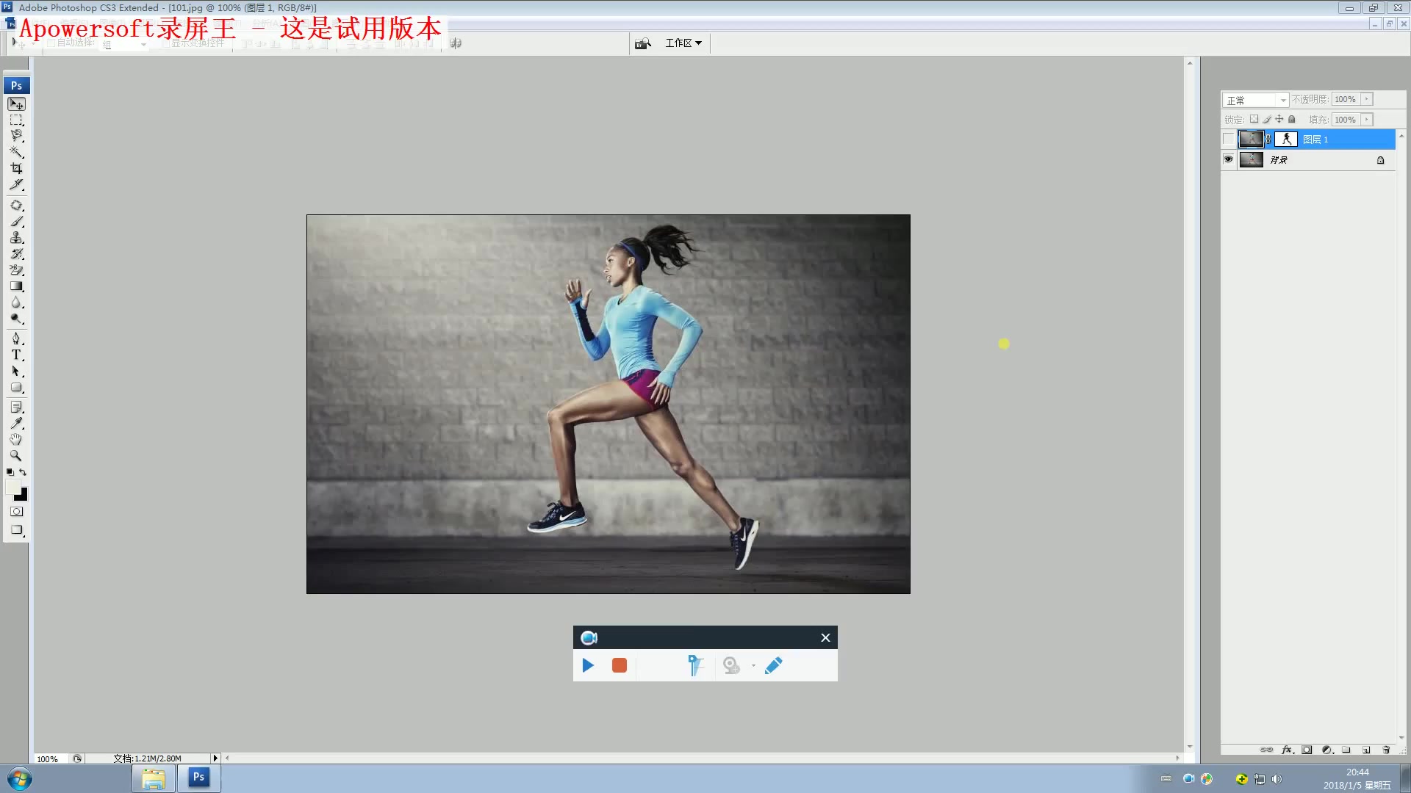
Task: Change the screen mode
Action: 16,530
